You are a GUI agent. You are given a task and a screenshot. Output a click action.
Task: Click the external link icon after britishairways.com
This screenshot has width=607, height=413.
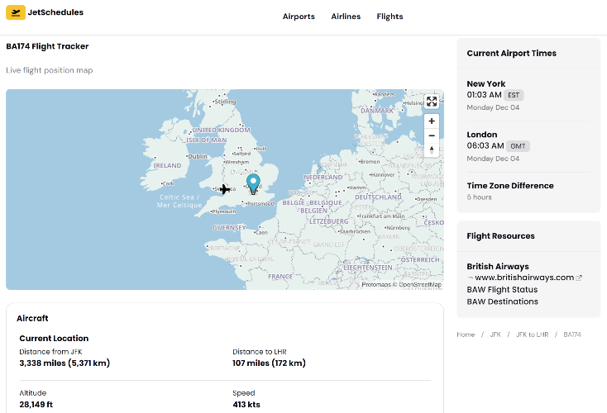(x=579, y=278)
